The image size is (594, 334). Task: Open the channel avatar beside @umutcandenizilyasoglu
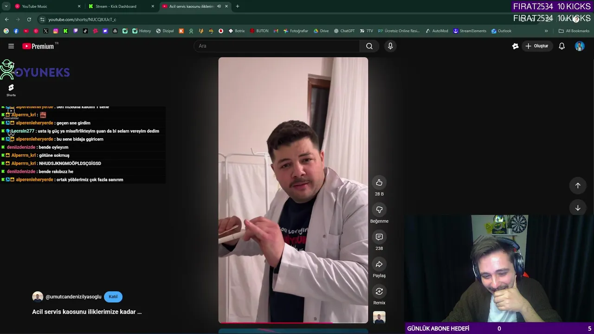38,297
